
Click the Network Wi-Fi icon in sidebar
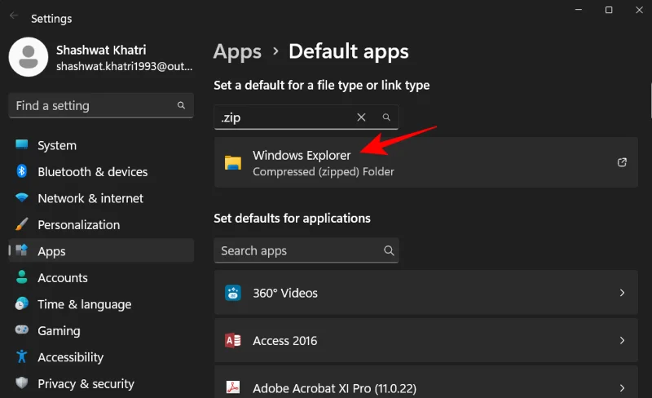coord(22,197)
